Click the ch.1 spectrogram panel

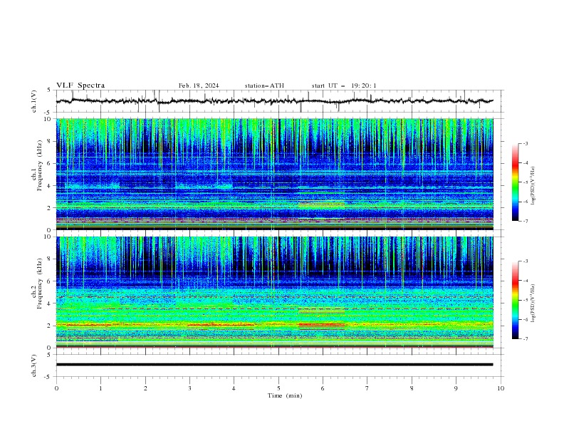[274, 174]
